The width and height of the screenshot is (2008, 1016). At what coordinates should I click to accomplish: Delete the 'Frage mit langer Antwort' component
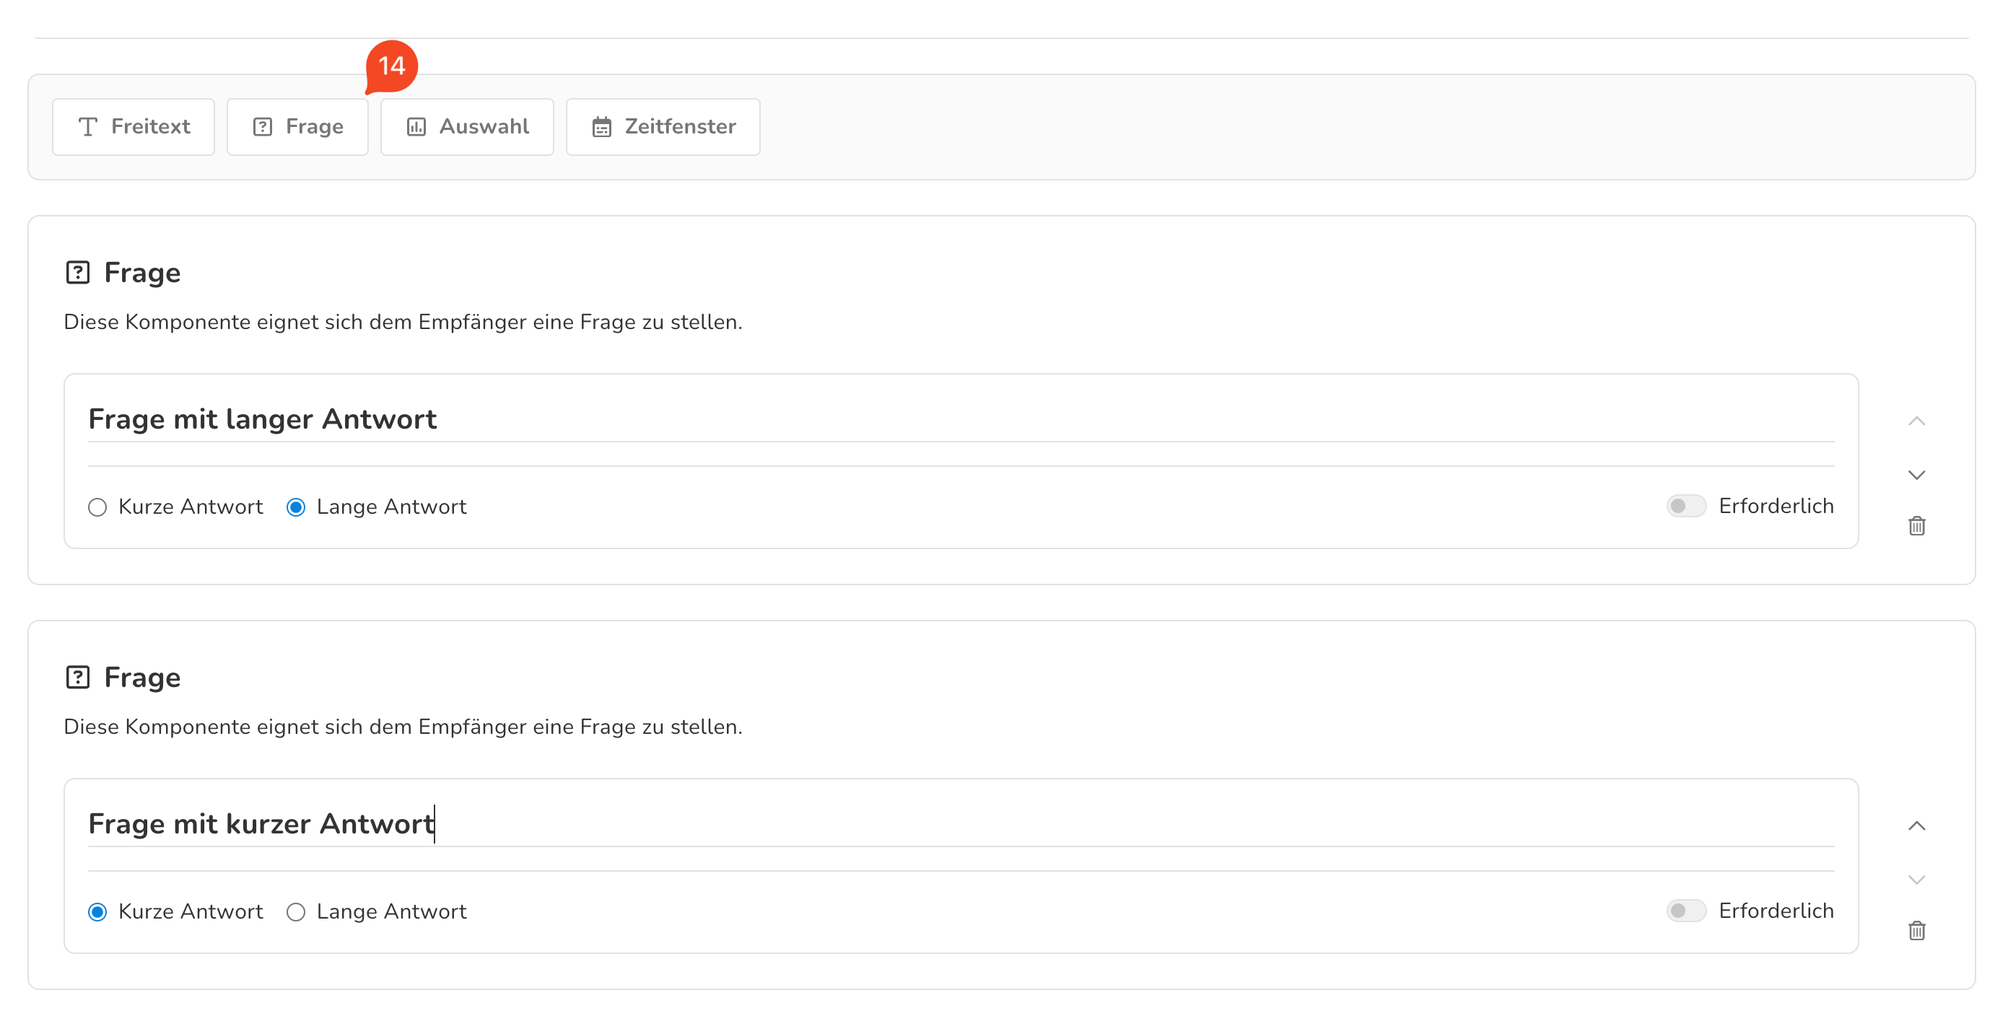point(1916,526)
